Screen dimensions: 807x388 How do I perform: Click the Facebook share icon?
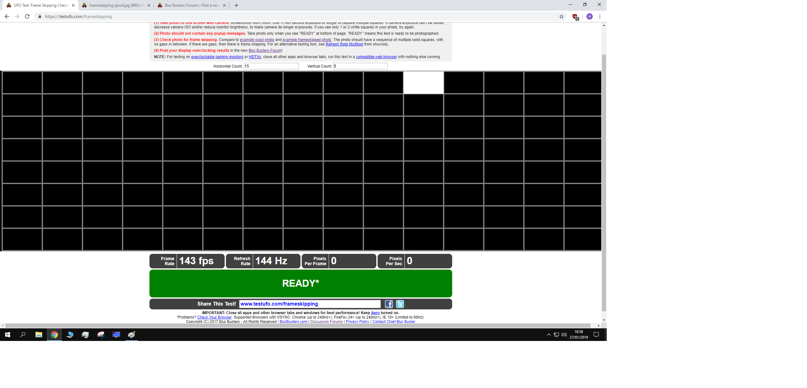click(x=389, y=304)
